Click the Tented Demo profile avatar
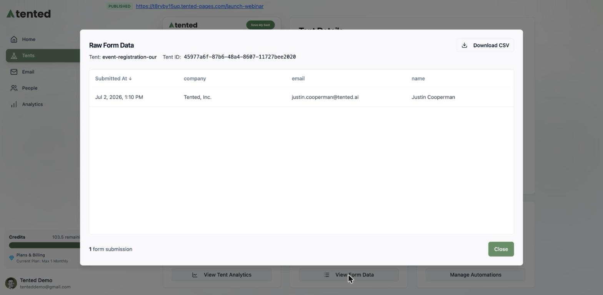603x295 pixels. click(x=11, y=283)
